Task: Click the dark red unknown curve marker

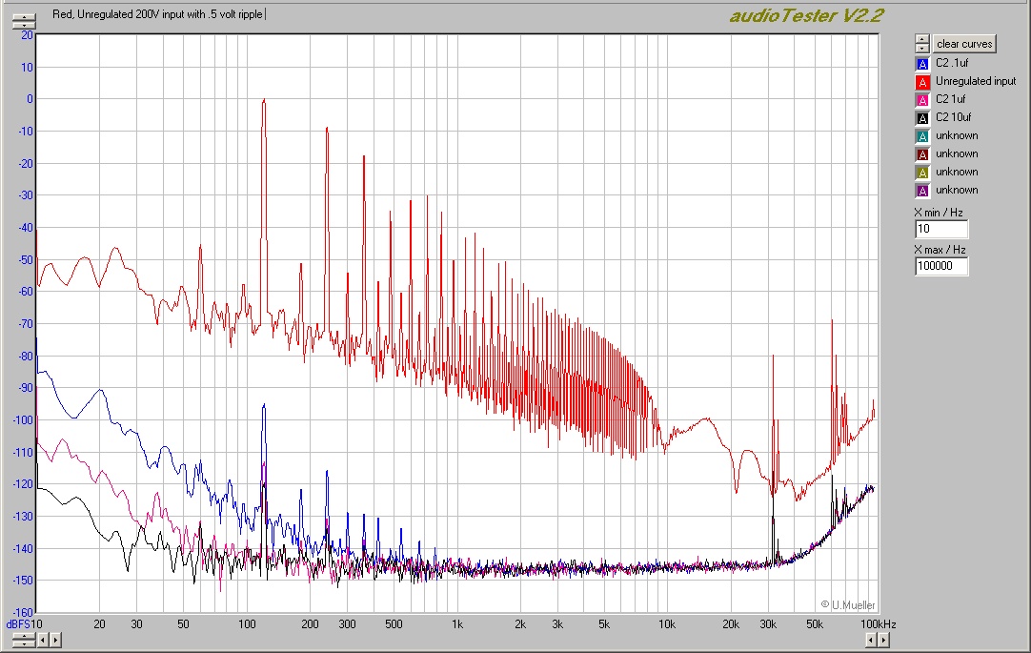Action: coord(921,154)
